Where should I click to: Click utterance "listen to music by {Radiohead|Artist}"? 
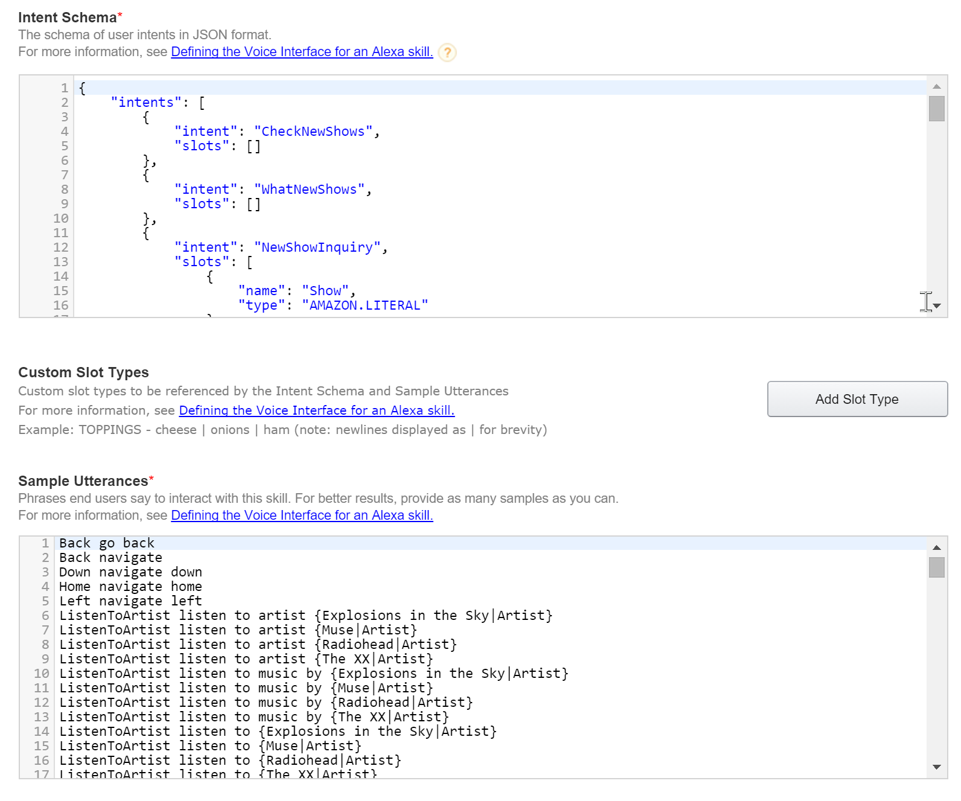266,703
